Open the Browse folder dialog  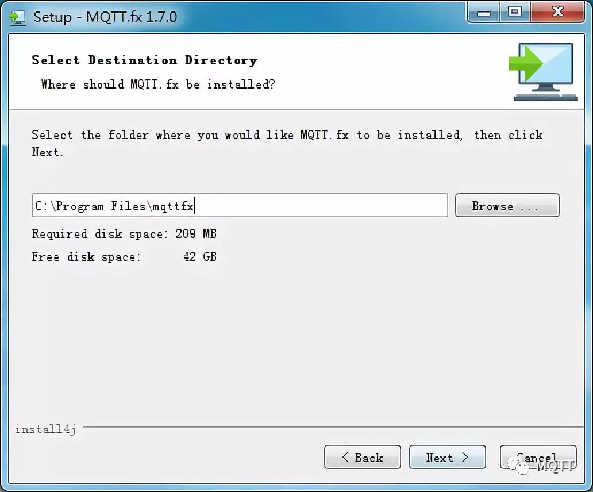(507, 205)
